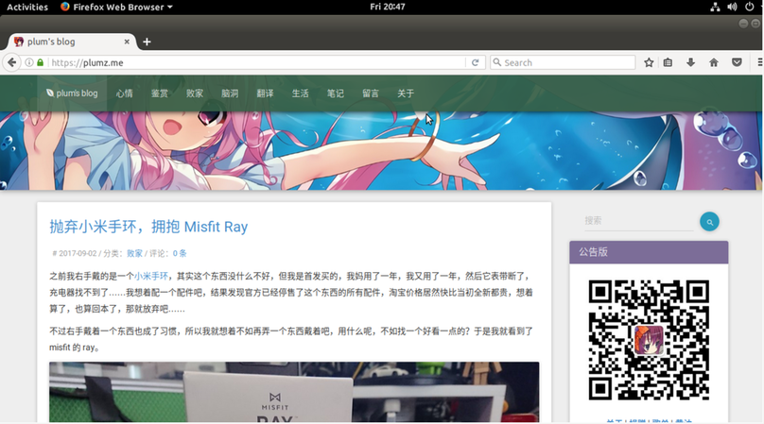Image resolution: width=764 pixels, height=424 pixels.
Task: Open the 心情 navigation menu item
Action: 124,93
